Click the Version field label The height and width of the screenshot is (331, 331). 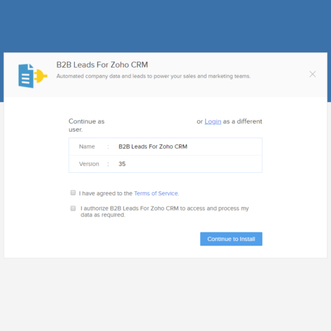click(x=89, y=164)
